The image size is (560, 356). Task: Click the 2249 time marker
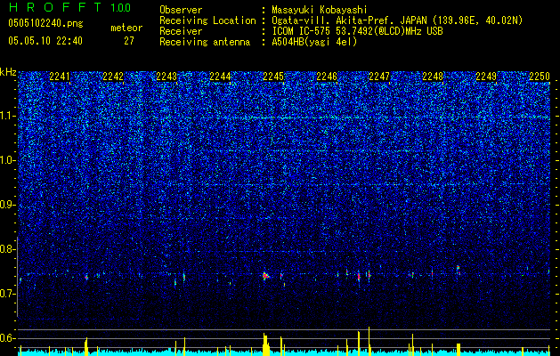pos(486,77)
